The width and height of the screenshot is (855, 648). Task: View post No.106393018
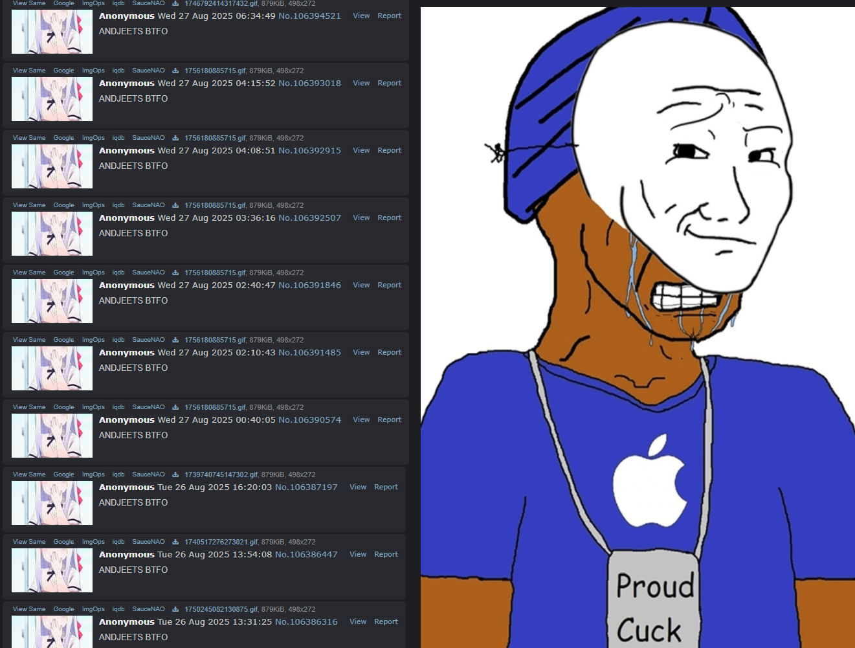coord(361,83)
